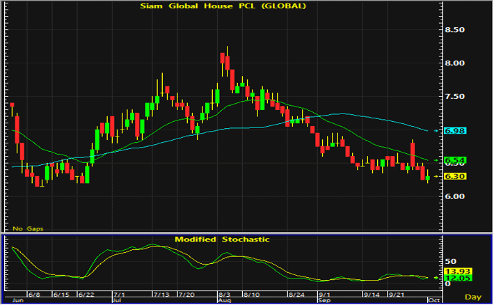Click the 8/24 date axis label
The image size is (494, 305).
coord(296,295)
